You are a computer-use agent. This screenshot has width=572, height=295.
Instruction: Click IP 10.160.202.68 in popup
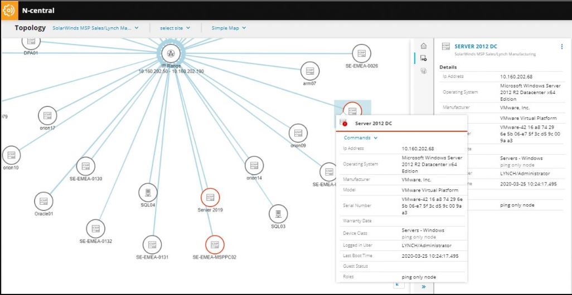coord(418,149)
